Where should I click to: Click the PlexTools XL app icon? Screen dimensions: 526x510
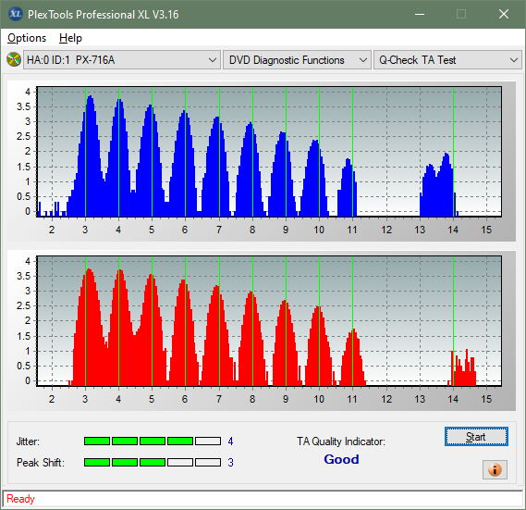tap(15, 14)
